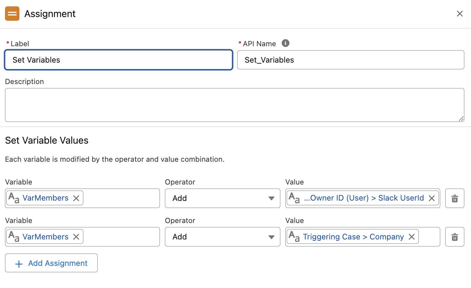Click the Triggering Case > Company value text

(x=353, y=237)
